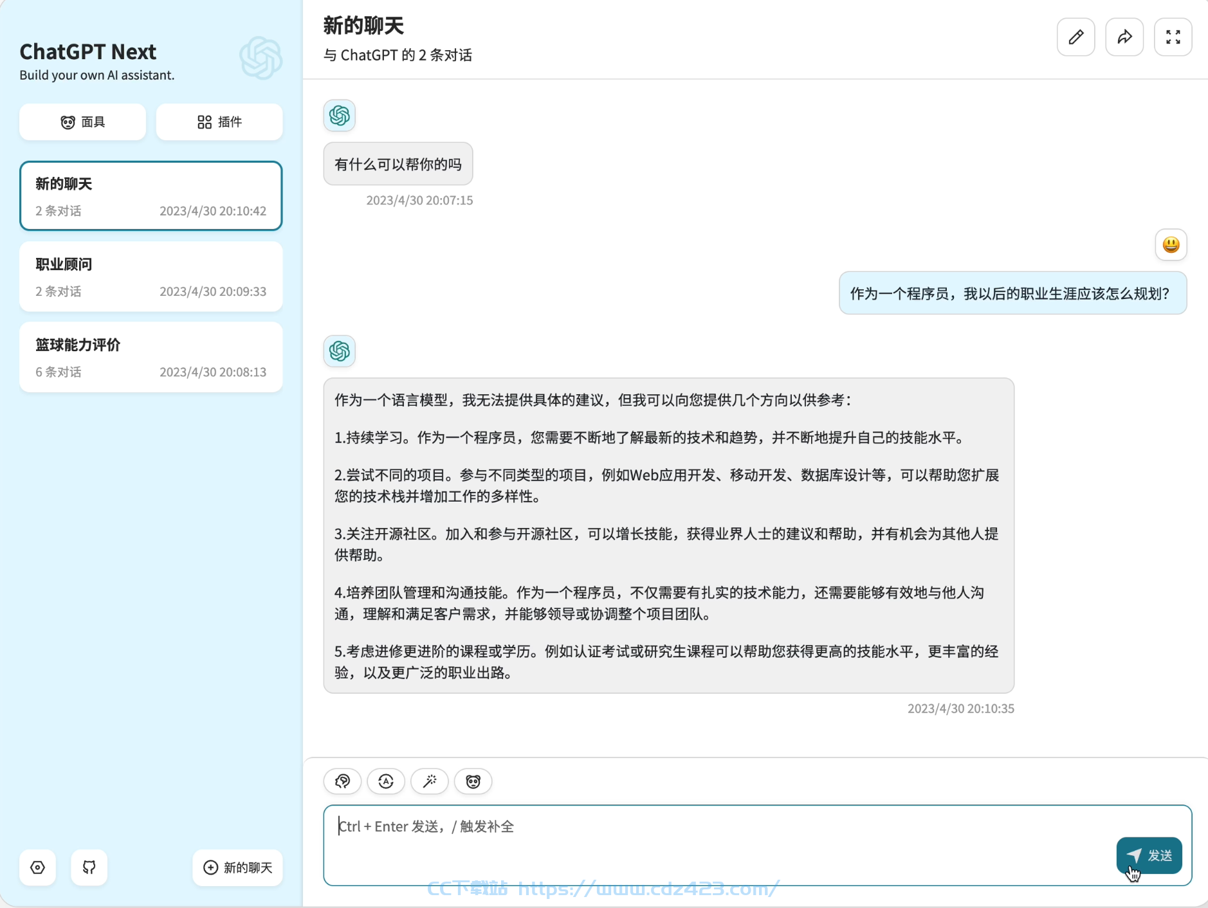Viewport: 1208px width, 908px height.
Task: Click the ChatGPT Next sidebar title
Action: (88, 51)
